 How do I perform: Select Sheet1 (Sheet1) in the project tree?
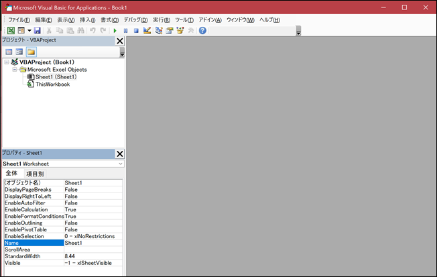click(56, 76)
